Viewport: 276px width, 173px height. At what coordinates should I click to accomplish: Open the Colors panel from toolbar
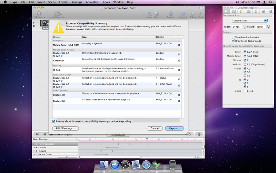pos(192,14)
